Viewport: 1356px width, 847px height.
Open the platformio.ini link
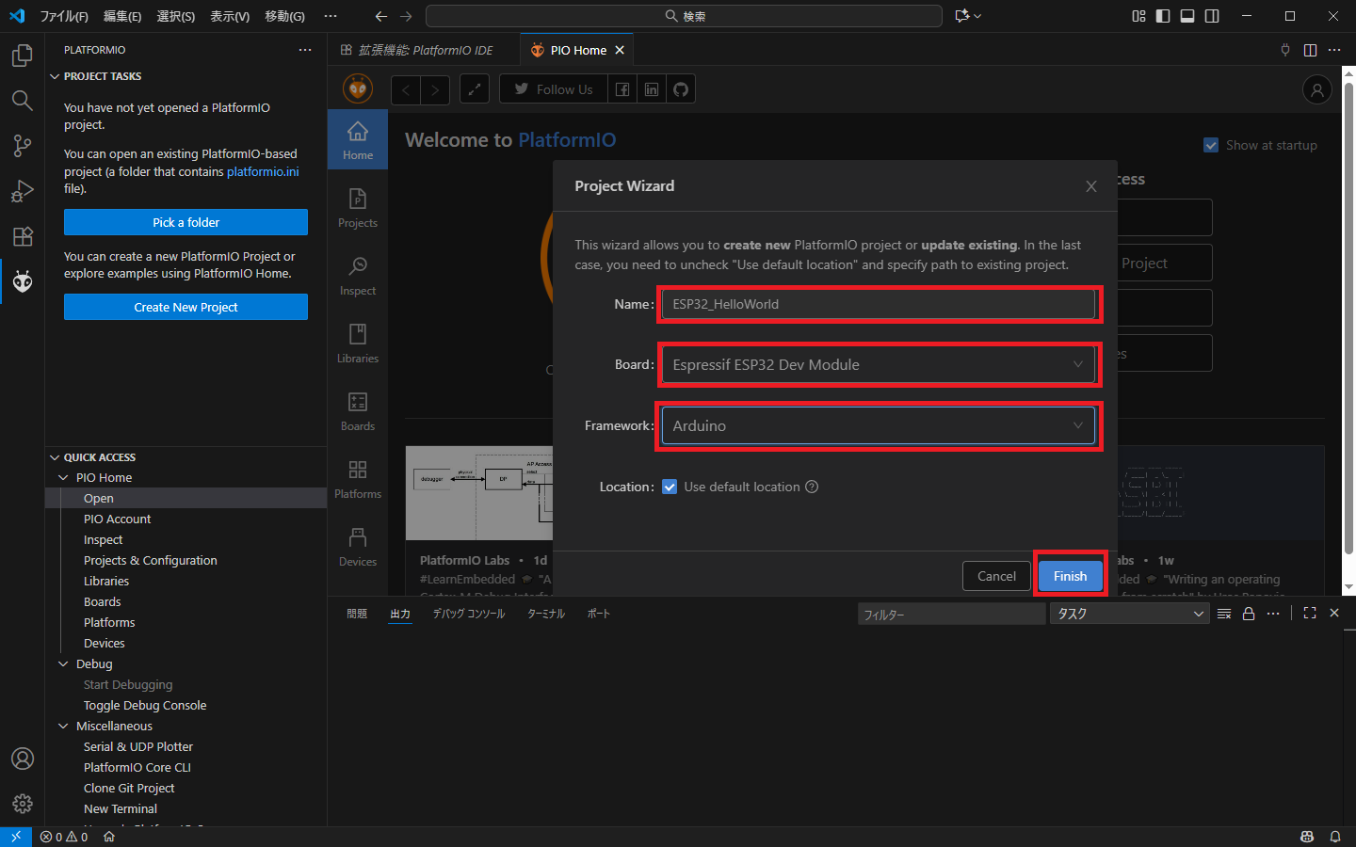coord(263,171)
